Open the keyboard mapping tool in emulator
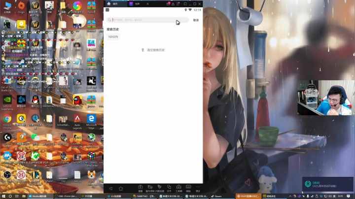 [x=188, y=188]
